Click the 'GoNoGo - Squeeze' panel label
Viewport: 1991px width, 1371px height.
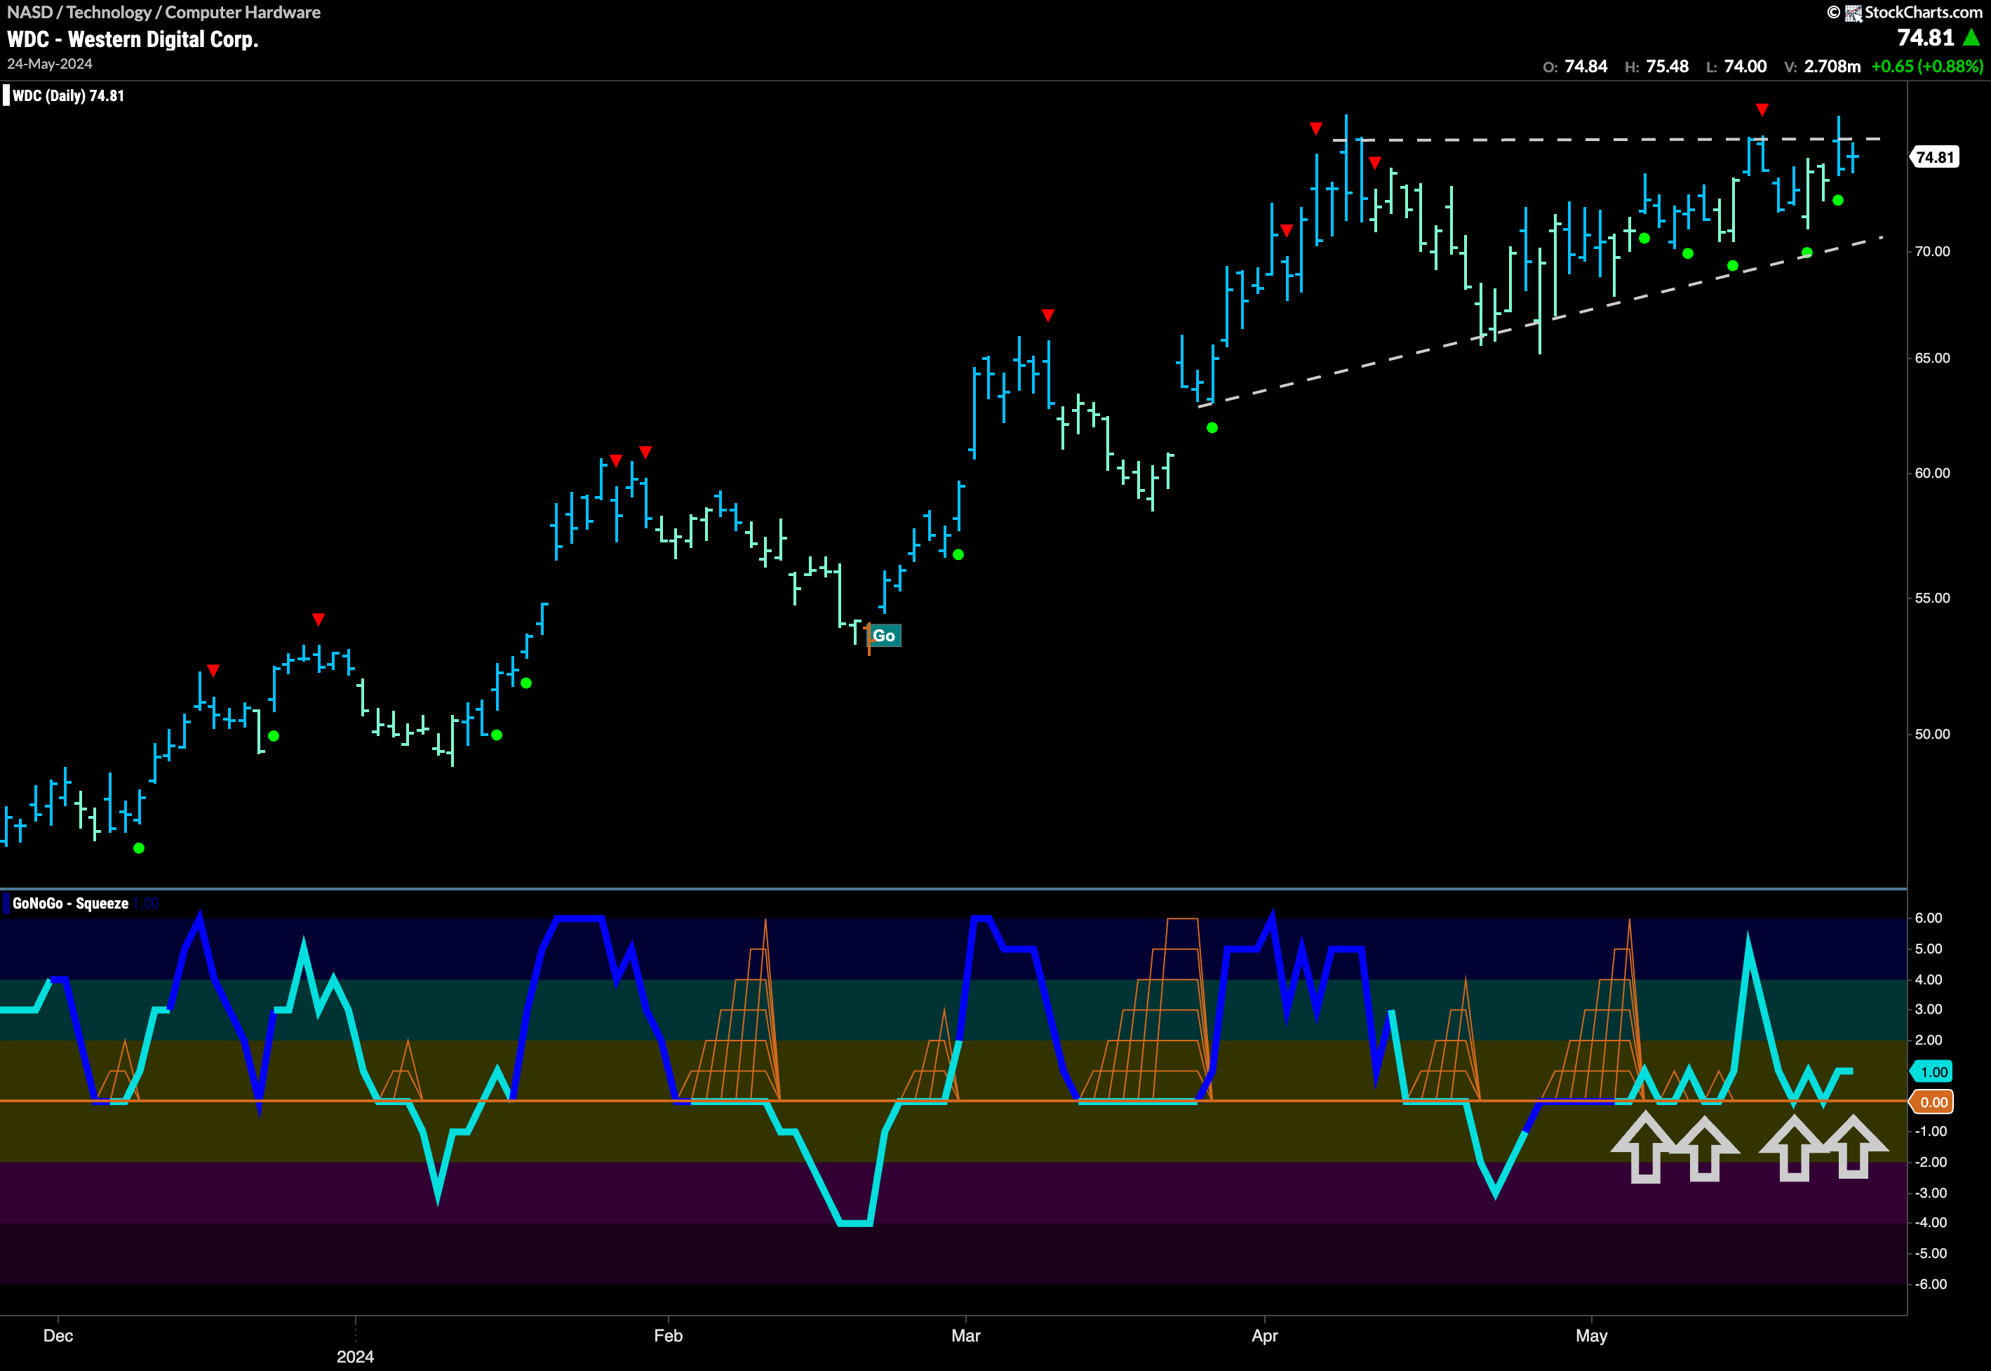pyautogui.click(x=70, y=903)
